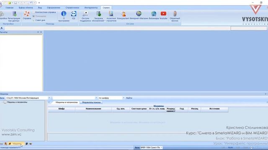The width and height of the screenshot is (268, 150).
Task: Open Контекстная справка
Action: tap(45, 12)
